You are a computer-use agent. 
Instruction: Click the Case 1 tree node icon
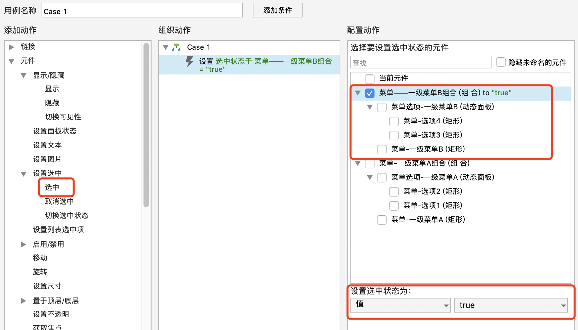click(176, 47)
